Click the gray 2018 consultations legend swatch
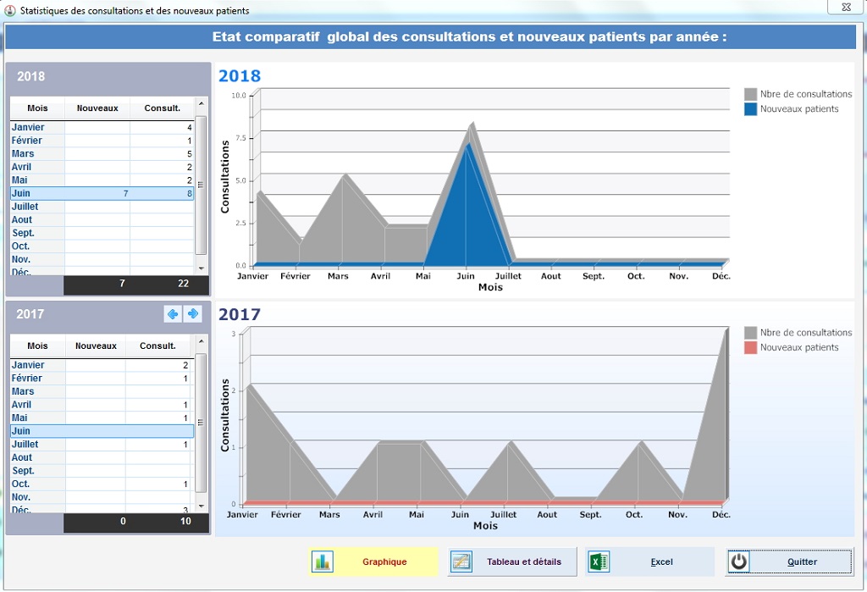 pos(750,94)
